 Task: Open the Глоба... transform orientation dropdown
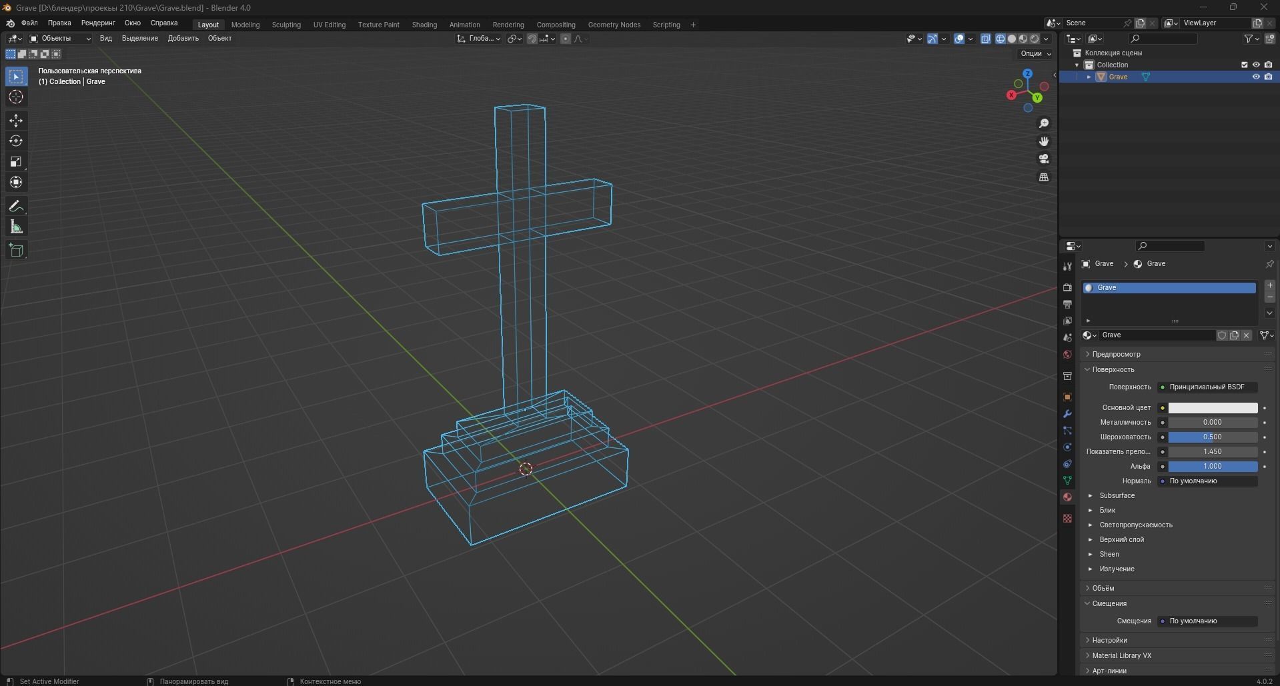pos(479,39)
